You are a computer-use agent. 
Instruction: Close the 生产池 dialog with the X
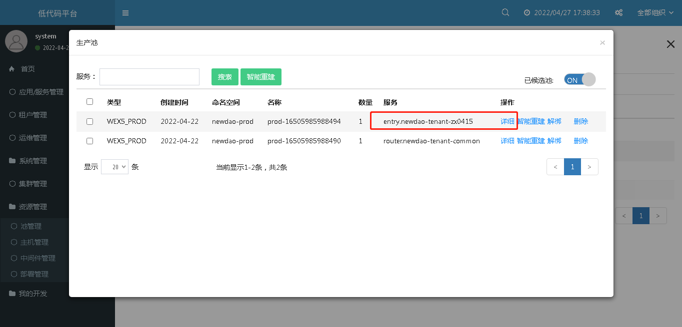[x=602, y=43]
